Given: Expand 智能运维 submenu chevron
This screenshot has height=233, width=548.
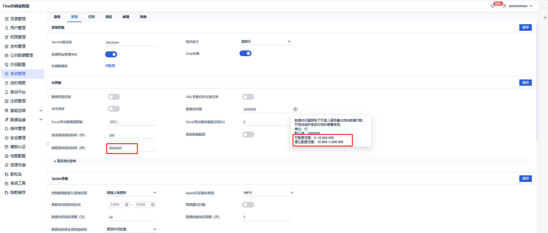Looking at the screenshot, I should pos(41,111).
